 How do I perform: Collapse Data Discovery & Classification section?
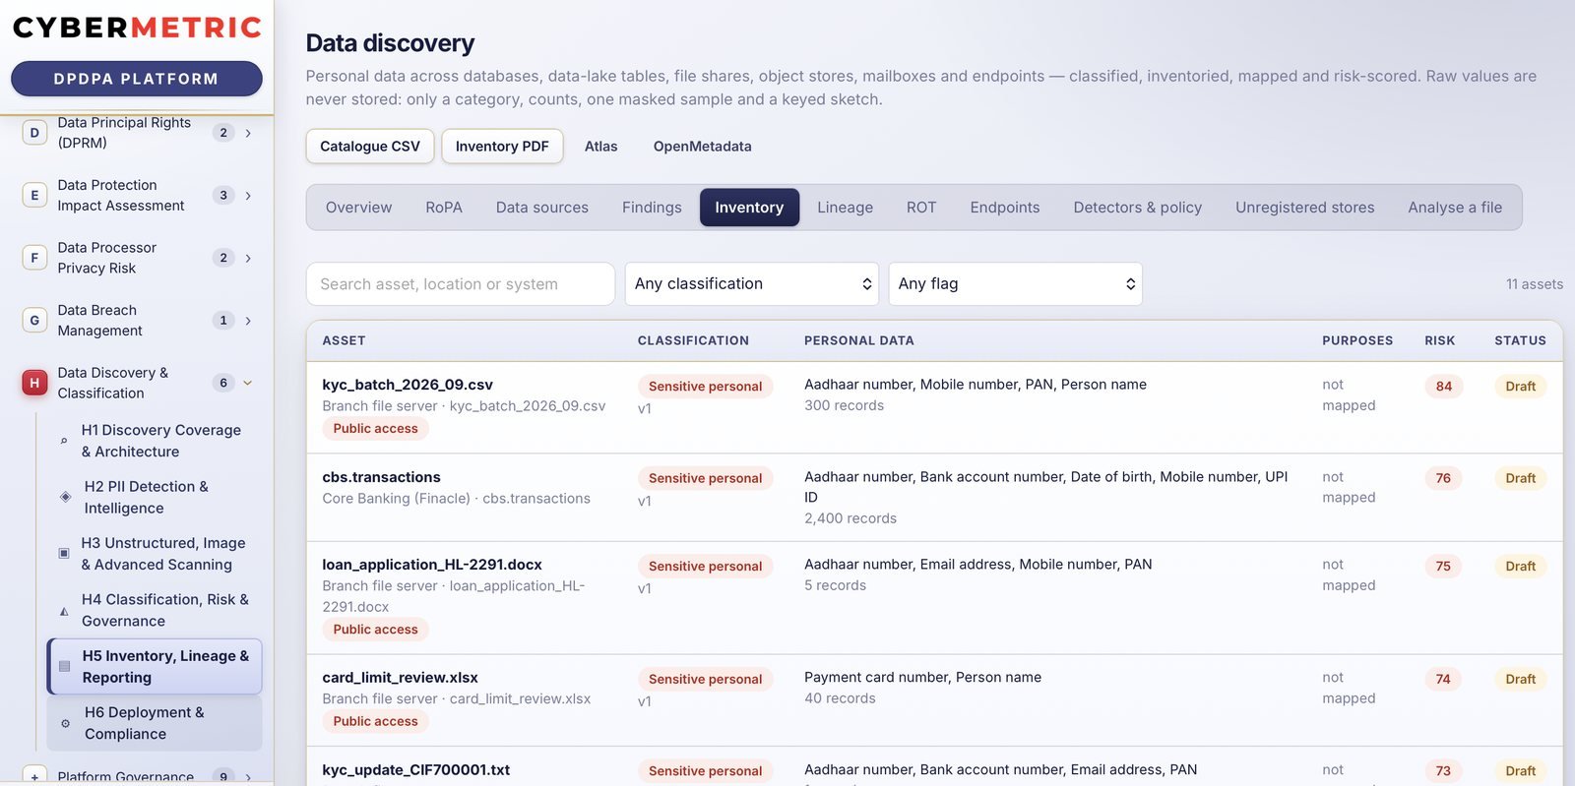click(x=248, y=383)
